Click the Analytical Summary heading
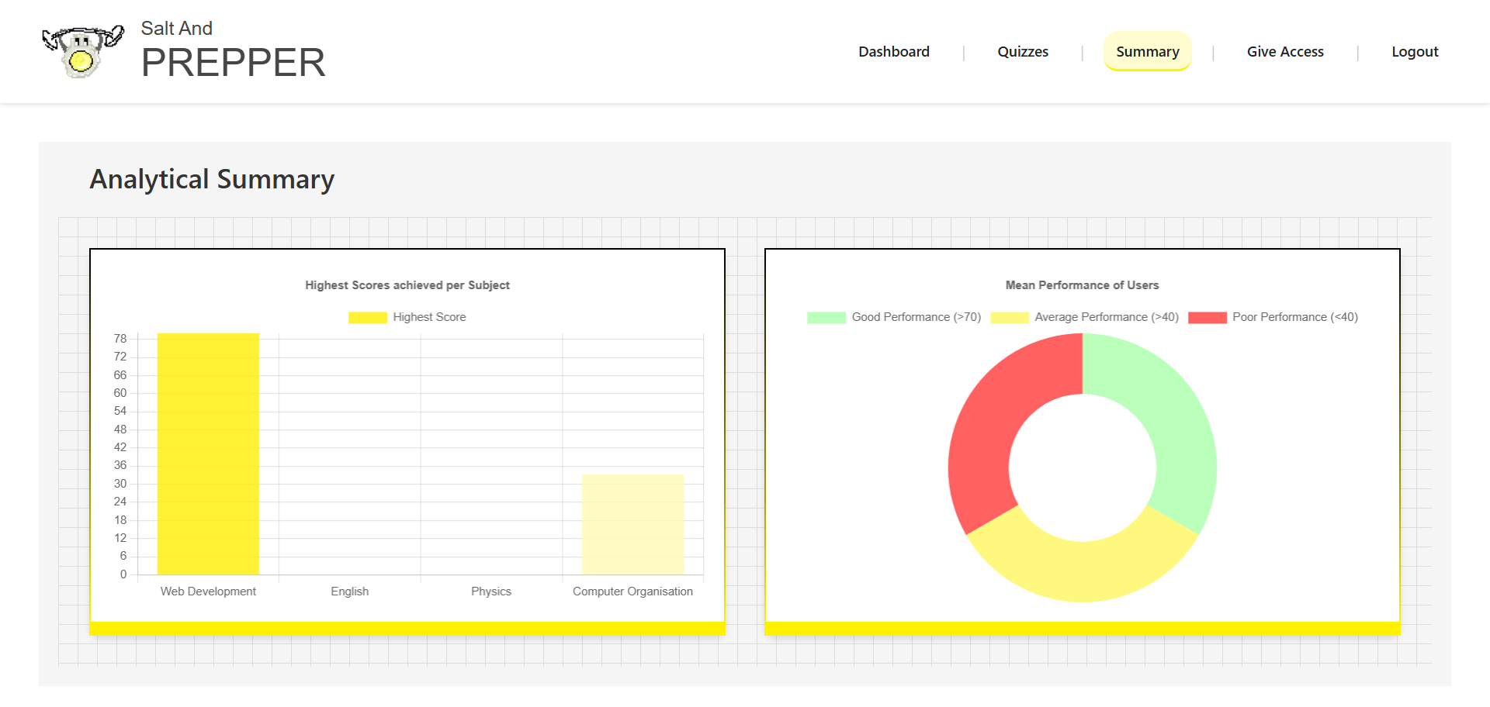Viewport: 1490px width, 707px height. 212,179
